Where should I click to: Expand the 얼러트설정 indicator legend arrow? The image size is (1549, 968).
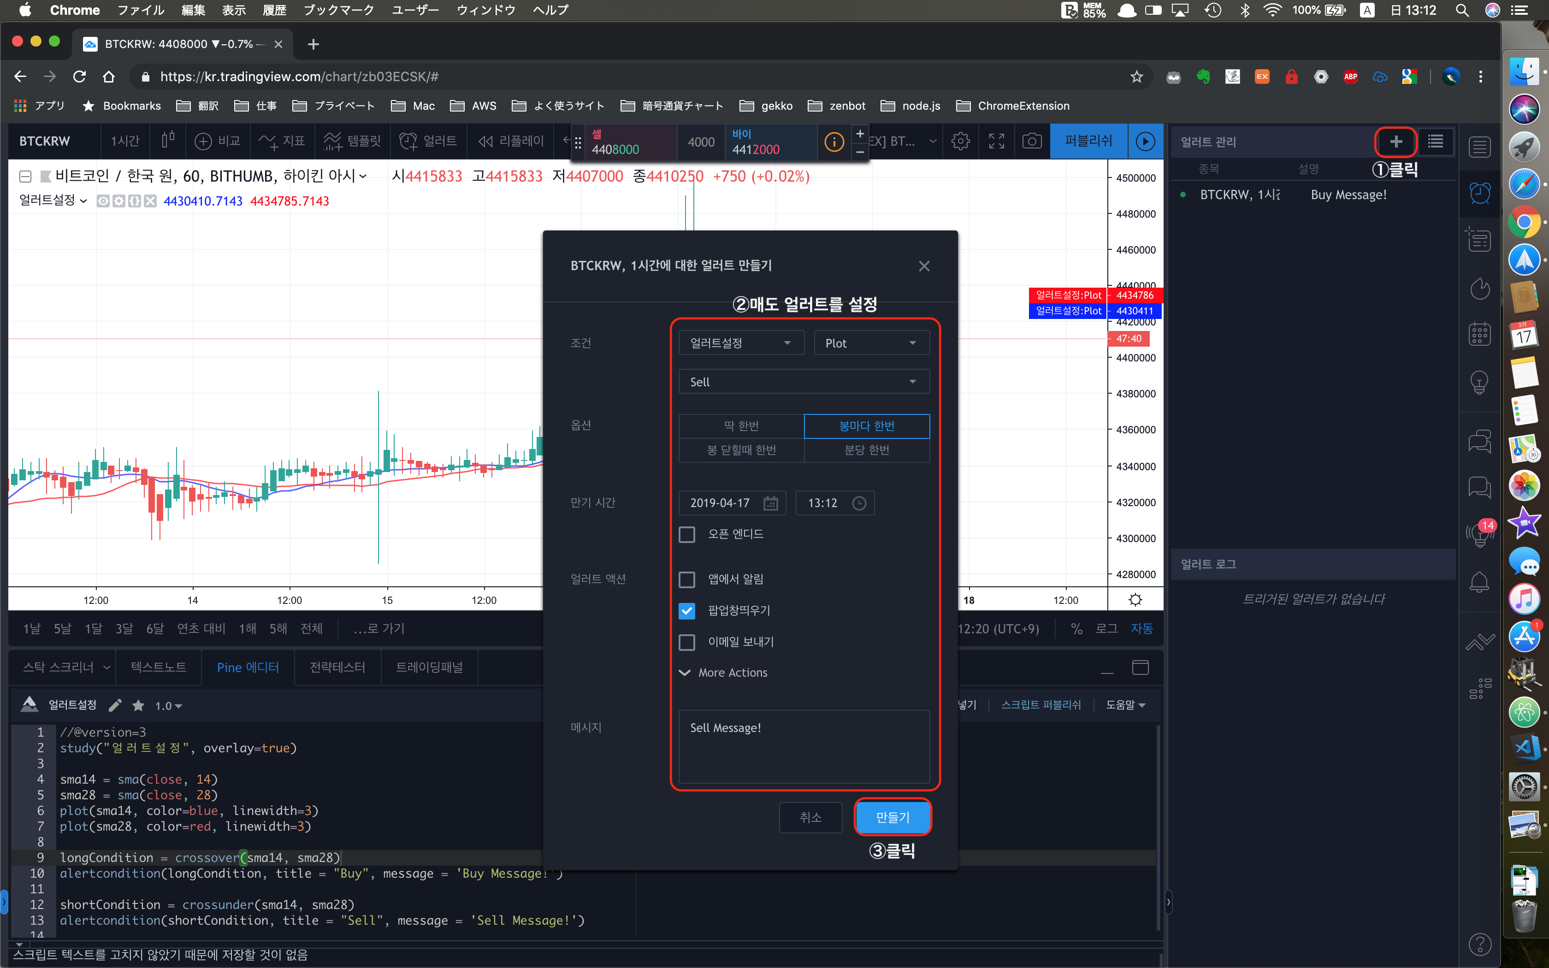pos(83,201)
